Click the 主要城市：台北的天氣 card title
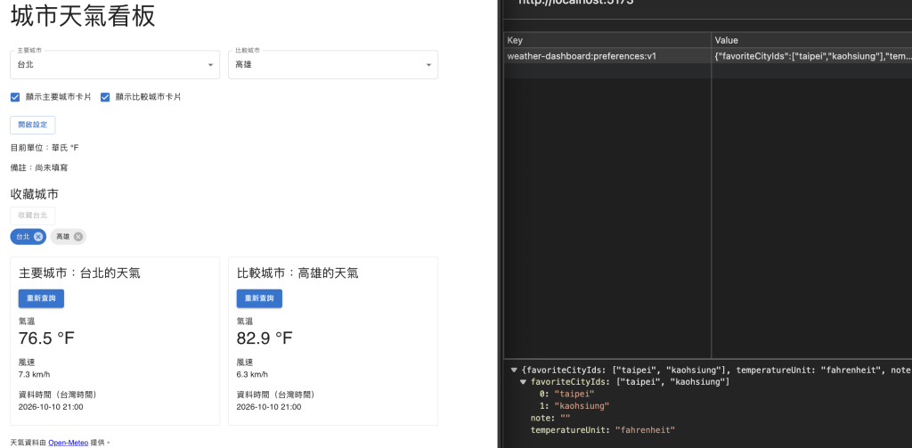The width and height of the screenshot is (912, 448). [x=79, y=273]
